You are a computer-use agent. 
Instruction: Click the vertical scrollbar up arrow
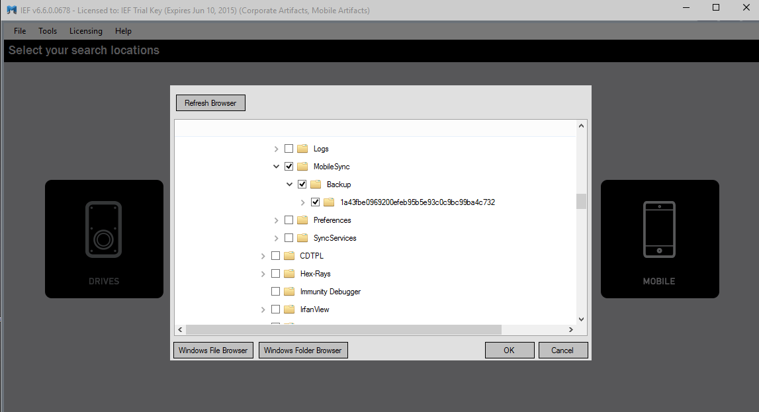pos(582,126)
